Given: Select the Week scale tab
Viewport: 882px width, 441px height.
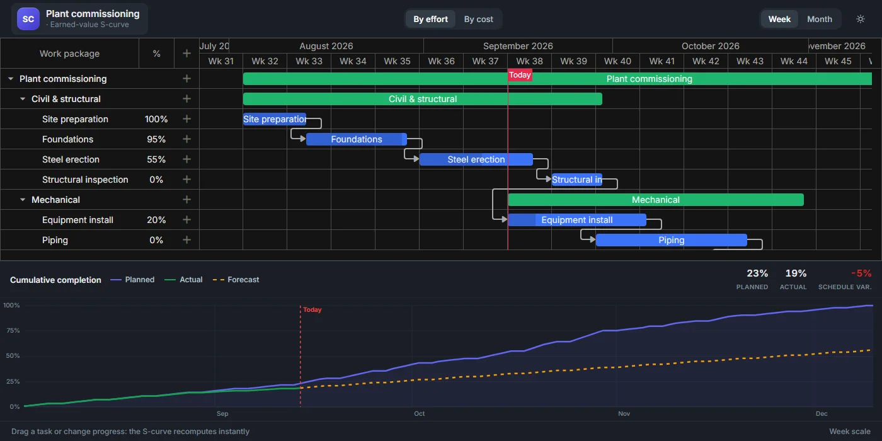Looking at the screenshot, I should click(x=779, y=19).
